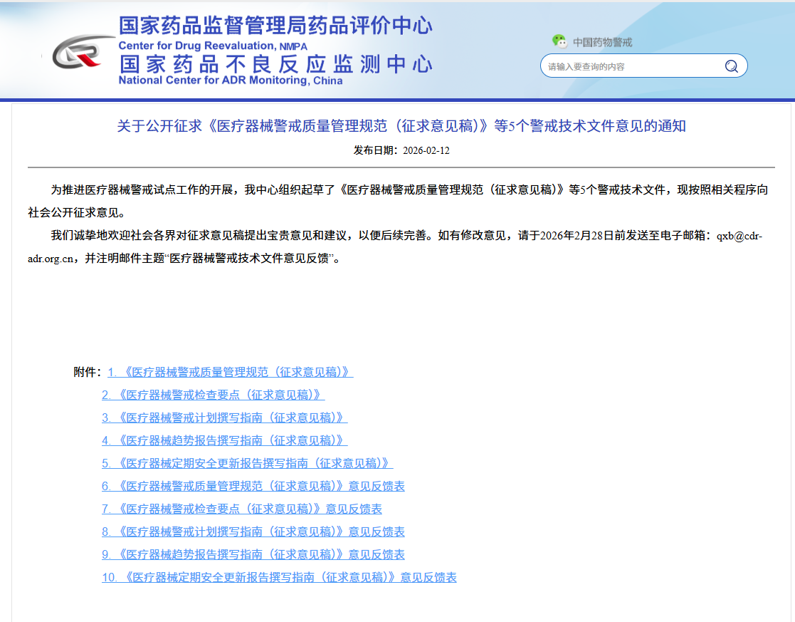Click 国家药品监督管理局药品评价中心 header title
This screenshot has height=622, width=795.
pos(275,25)
